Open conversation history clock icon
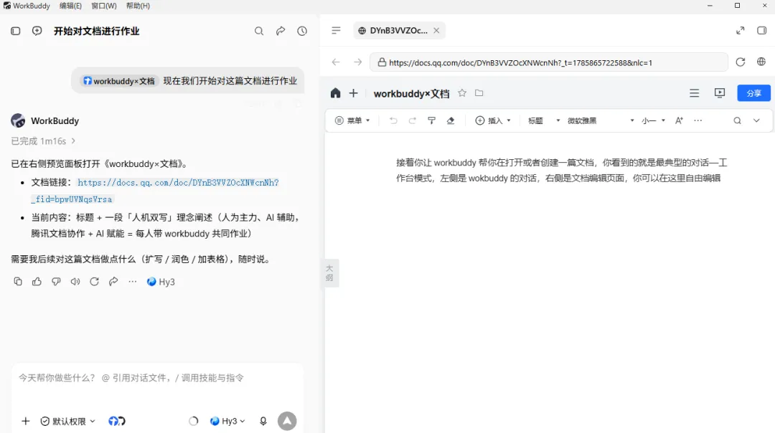The image size is (775, 433). (302, 31)
